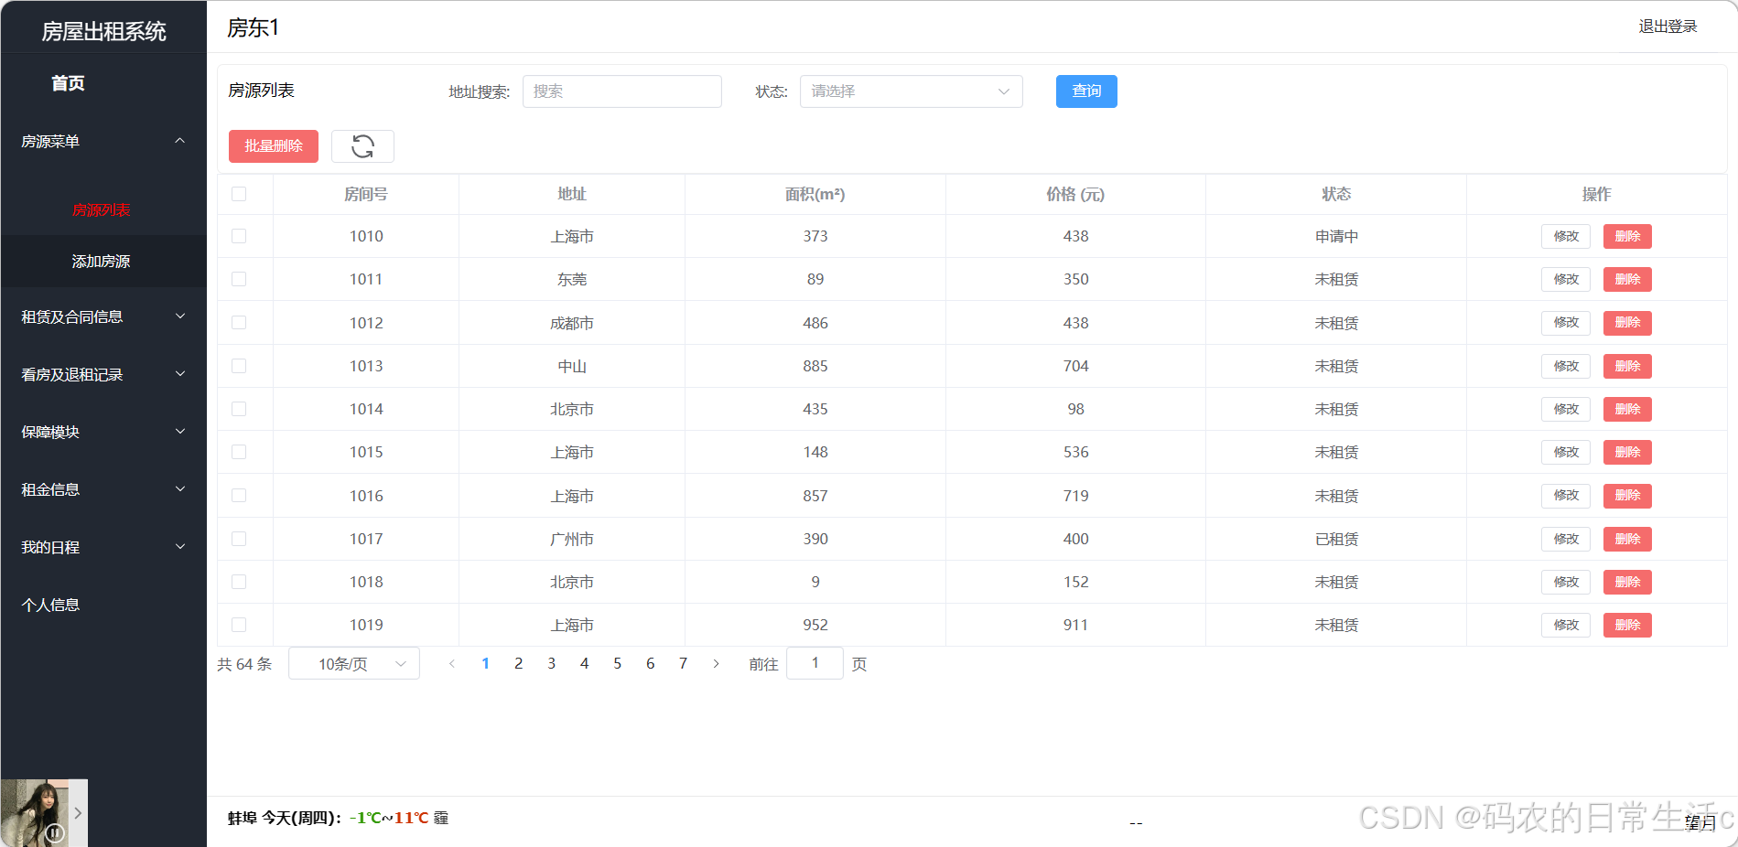Expand the avatar widget with its arrow
The width and height of the screenshot is (1738, 847).
click(78, 812)
